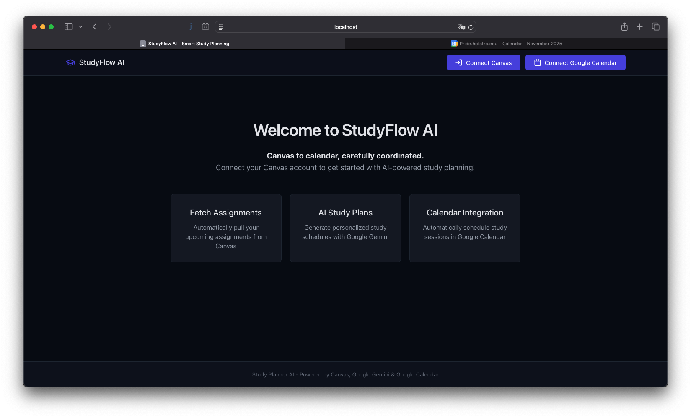Image resolution: width=691 pixels, height=418 pixels.
Task: Reload the localhost page
Action: coord(471,27)
